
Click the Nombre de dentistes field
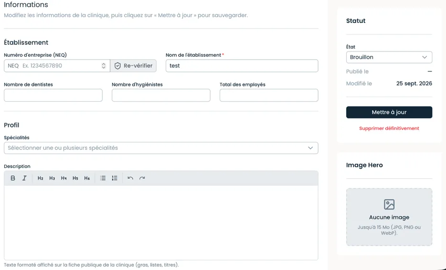(53, 95)
